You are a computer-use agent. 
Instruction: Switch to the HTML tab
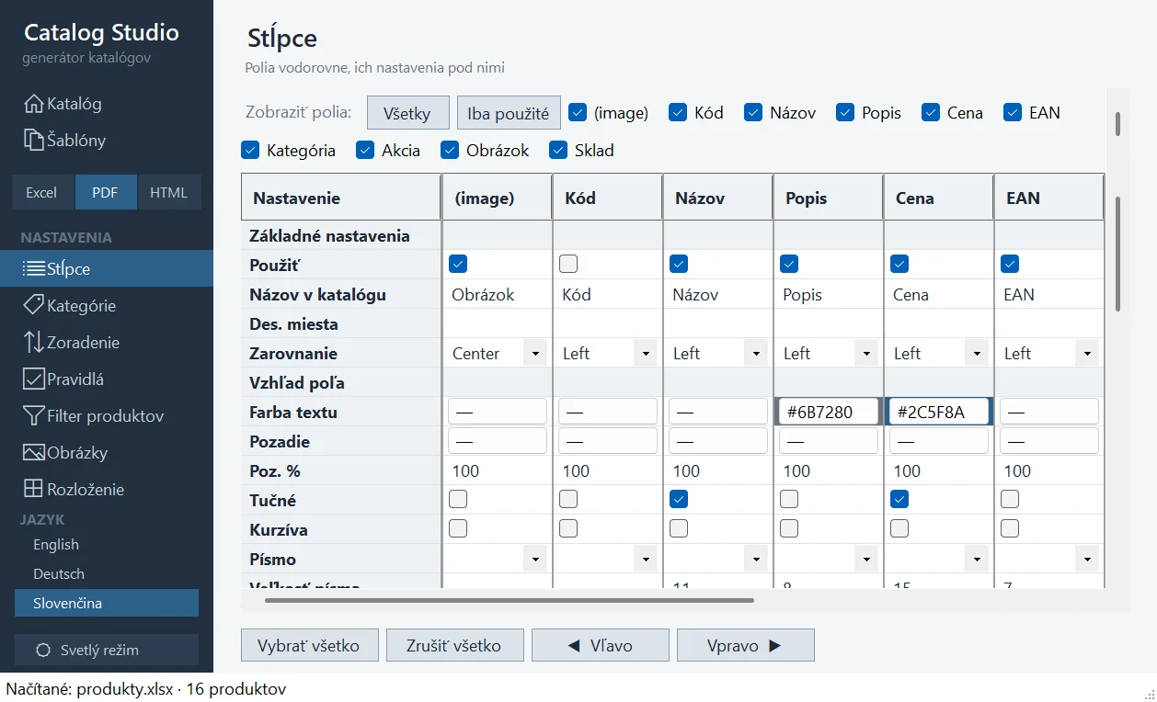[168, 193]
